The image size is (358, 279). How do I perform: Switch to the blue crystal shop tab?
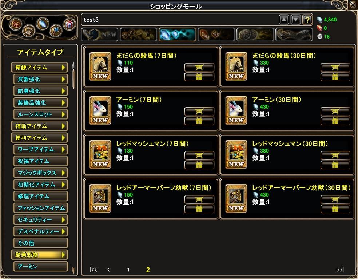coord(178,35)
